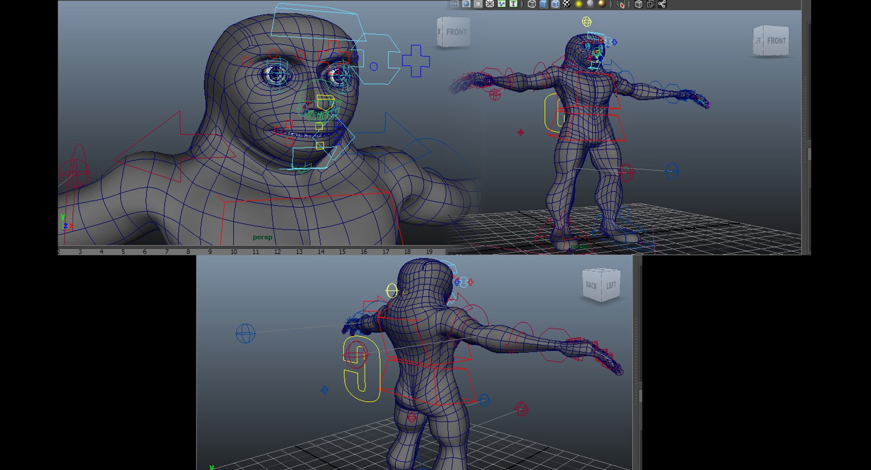Enable high quality gold sphere rendering
Viewport: 871px width, 470px height.
[x=602, y=4]
